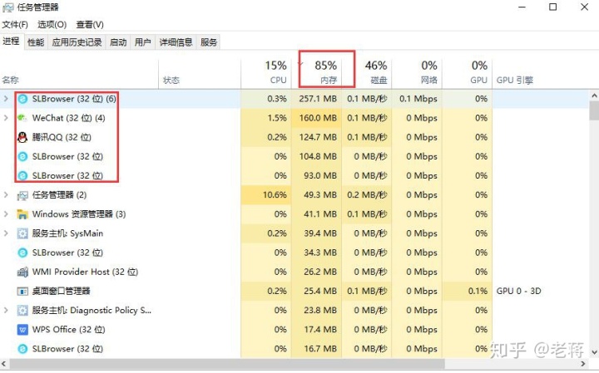Switch to the 服务 tab
Screen dimensions: 599x373
pyautogui.click(x=209, y=42)
